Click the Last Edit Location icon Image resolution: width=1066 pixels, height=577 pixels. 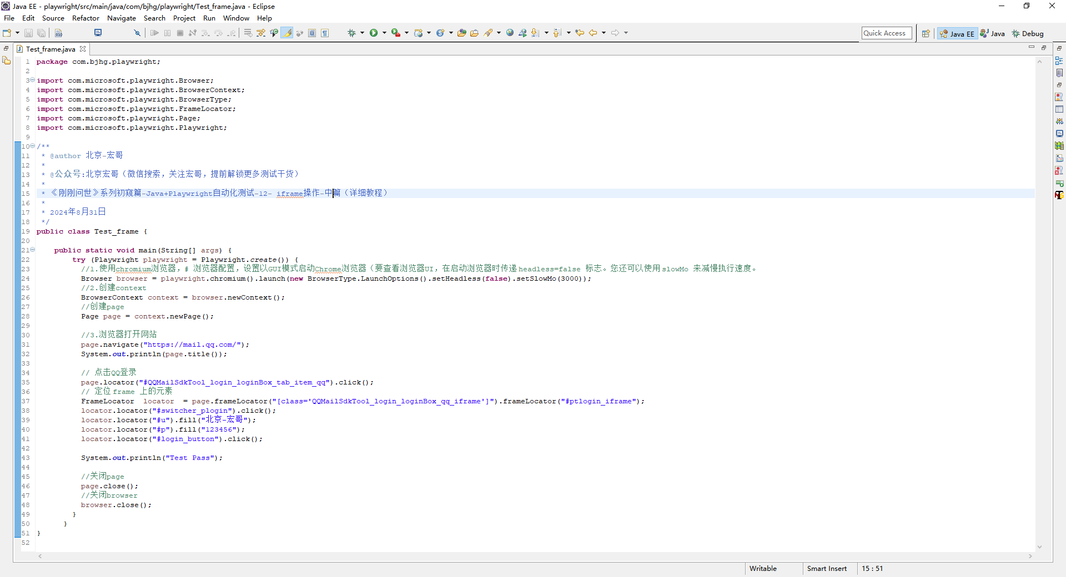pos(580,33)
